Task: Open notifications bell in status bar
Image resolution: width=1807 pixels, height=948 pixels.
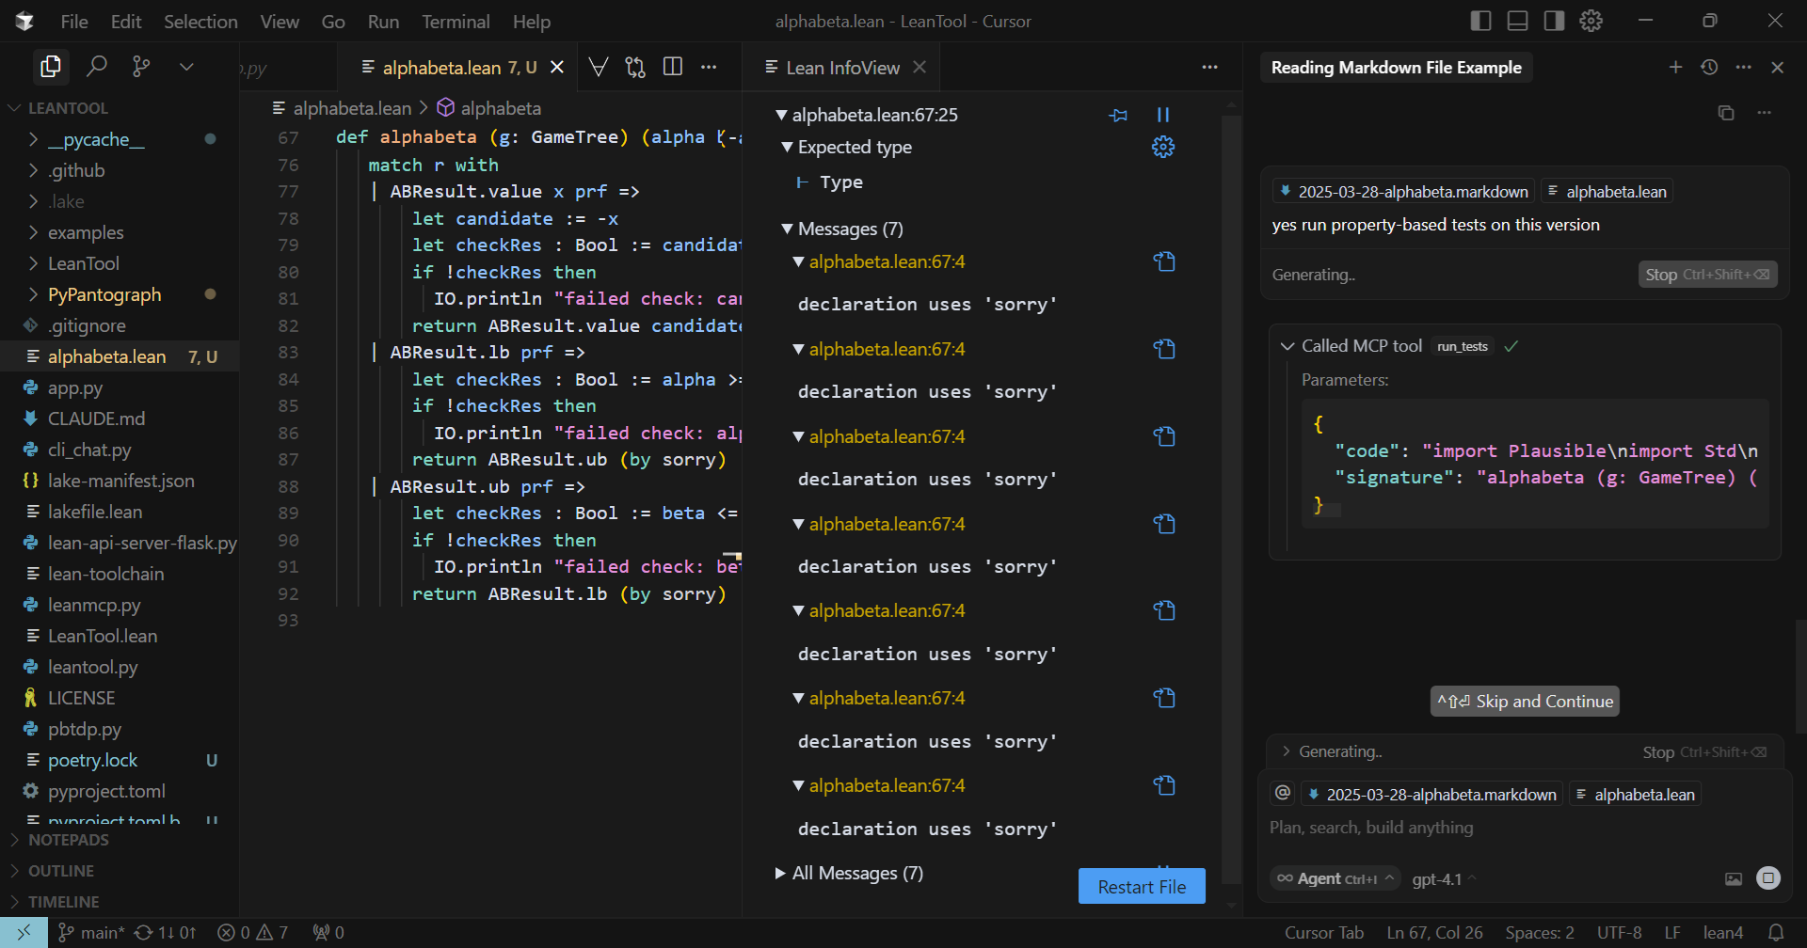Action: click(1776, 932)
